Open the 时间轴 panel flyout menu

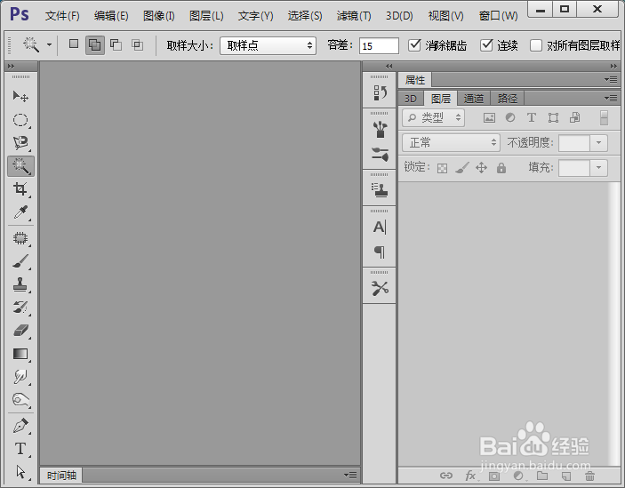pyautogui.click(x=350, y=475)
